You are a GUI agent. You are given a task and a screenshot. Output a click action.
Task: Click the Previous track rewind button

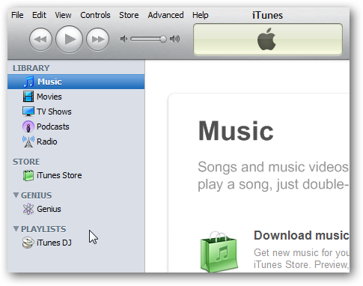pos(40,39)
